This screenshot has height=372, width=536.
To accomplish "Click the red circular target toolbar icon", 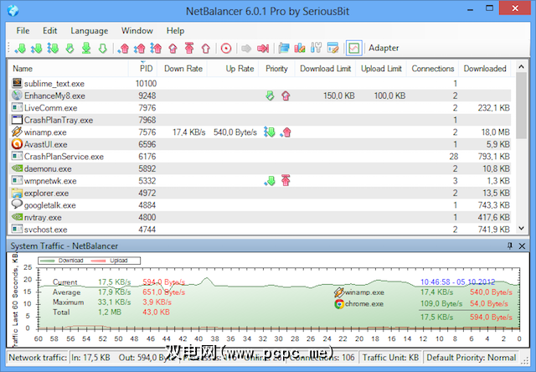I will [226, 49].
